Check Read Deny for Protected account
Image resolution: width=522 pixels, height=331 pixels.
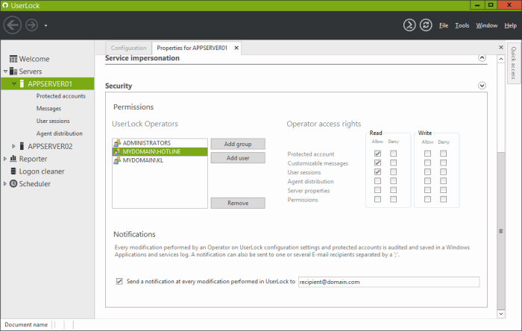[394, 154]
